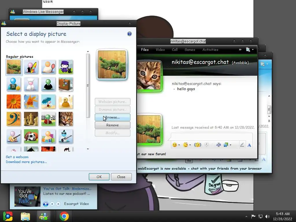Click the Browse... button
The height and width of the screenshot is (222, 296).
point(112,117)
